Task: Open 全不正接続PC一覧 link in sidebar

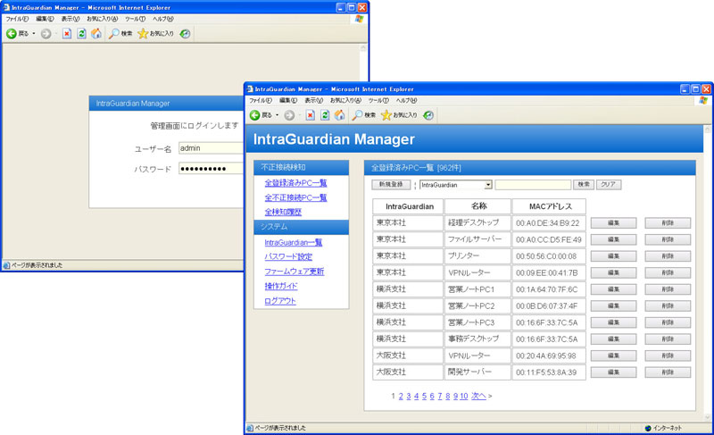Action: (x=295, y=197)
